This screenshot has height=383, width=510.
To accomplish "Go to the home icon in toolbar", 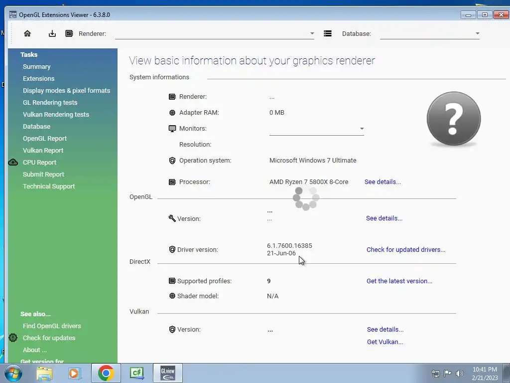I will (x=27, y=33).
